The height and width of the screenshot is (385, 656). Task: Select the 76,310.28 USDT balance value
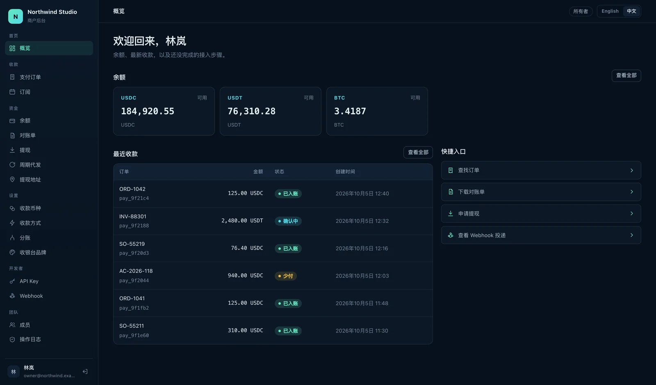pos(251,111)
